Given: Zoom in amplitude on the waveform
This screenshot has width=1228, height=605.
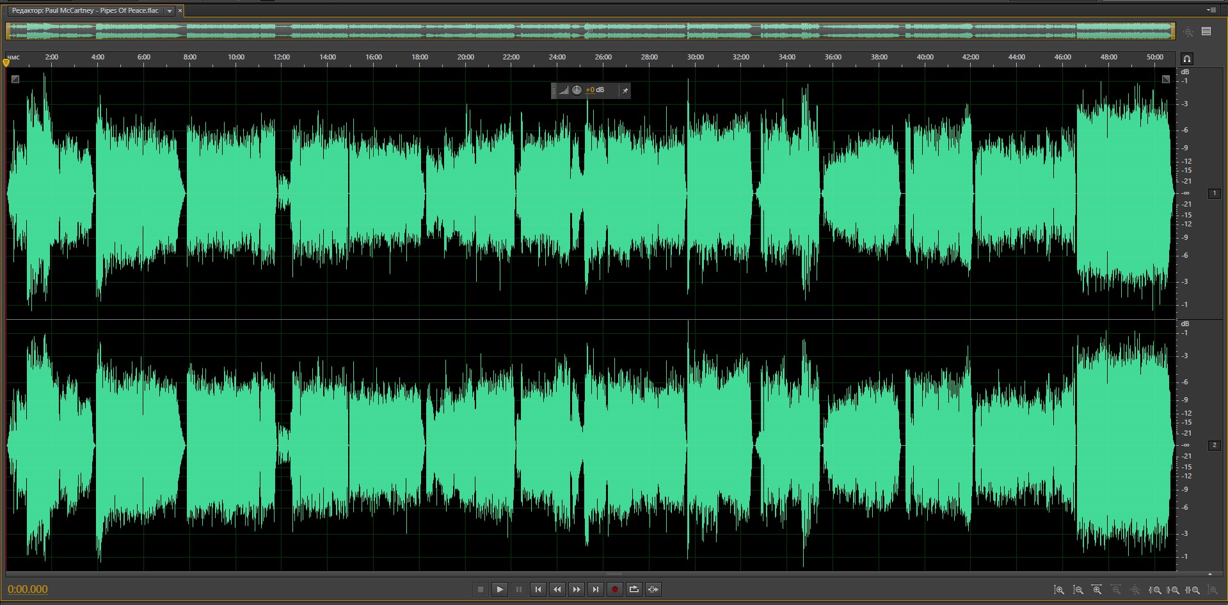Looking at the screenshot, I should pos(1059,590).
